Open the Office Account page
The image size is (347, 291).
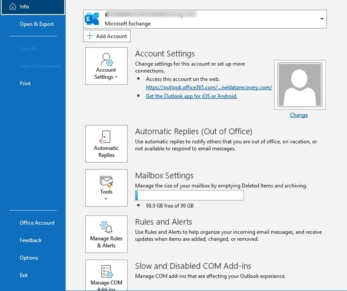(x=37, y=223)
